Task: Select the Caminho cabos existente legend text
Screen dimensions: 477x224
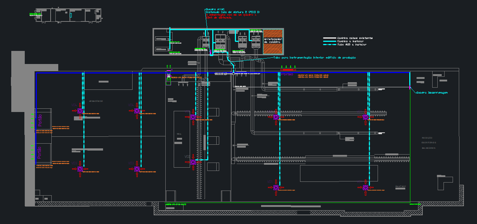Action: [355, 38]
